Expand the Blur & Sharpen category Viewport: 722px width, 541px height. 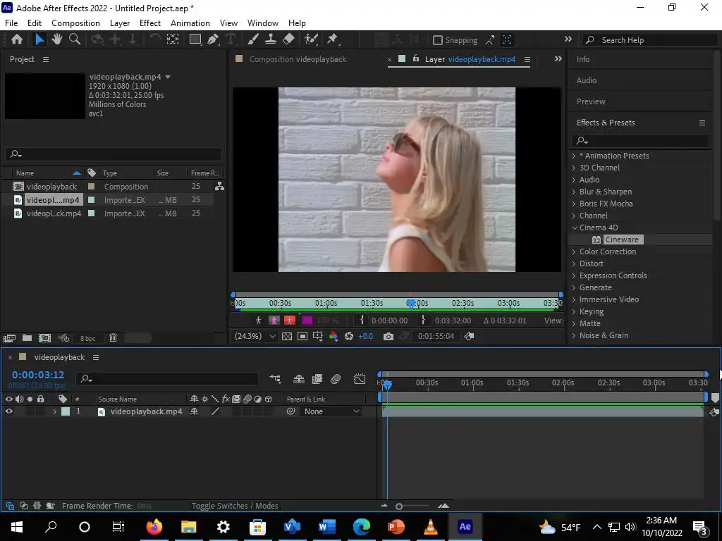574,192
